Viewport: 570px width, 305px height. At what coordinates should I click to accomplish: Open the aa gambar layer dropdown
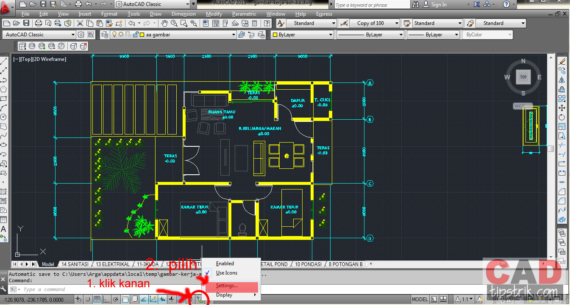234,34
